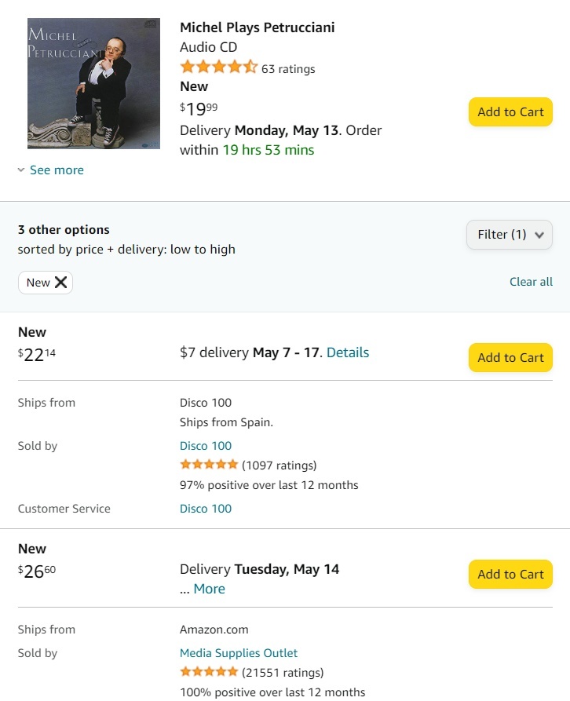Click the Michel Plays Petrucciani title
This screenshot has height=701, width=570.
[258, 27]
